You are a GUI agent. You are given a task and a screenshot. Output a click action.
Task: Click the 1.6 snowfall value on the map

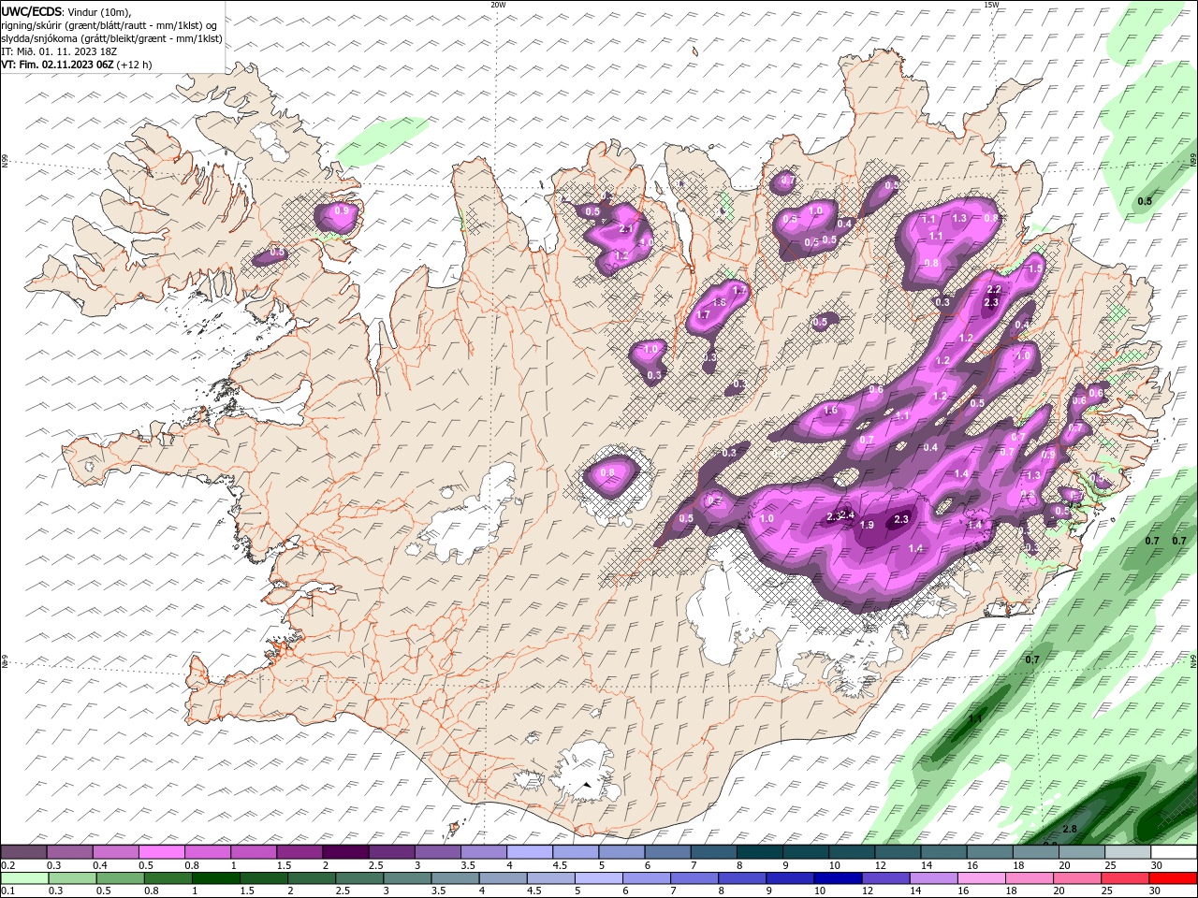click(830, 411)
